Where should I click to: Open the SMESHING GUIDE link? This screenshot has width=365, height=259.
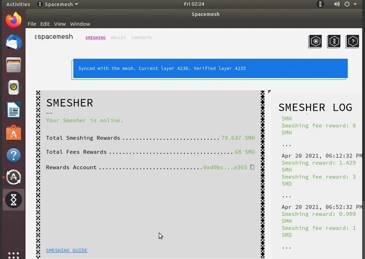pyautogui.click(x=67, y=250)
